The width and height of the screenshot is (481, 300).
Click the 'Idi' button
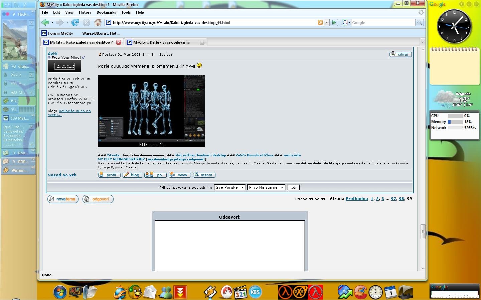[294, 187]
